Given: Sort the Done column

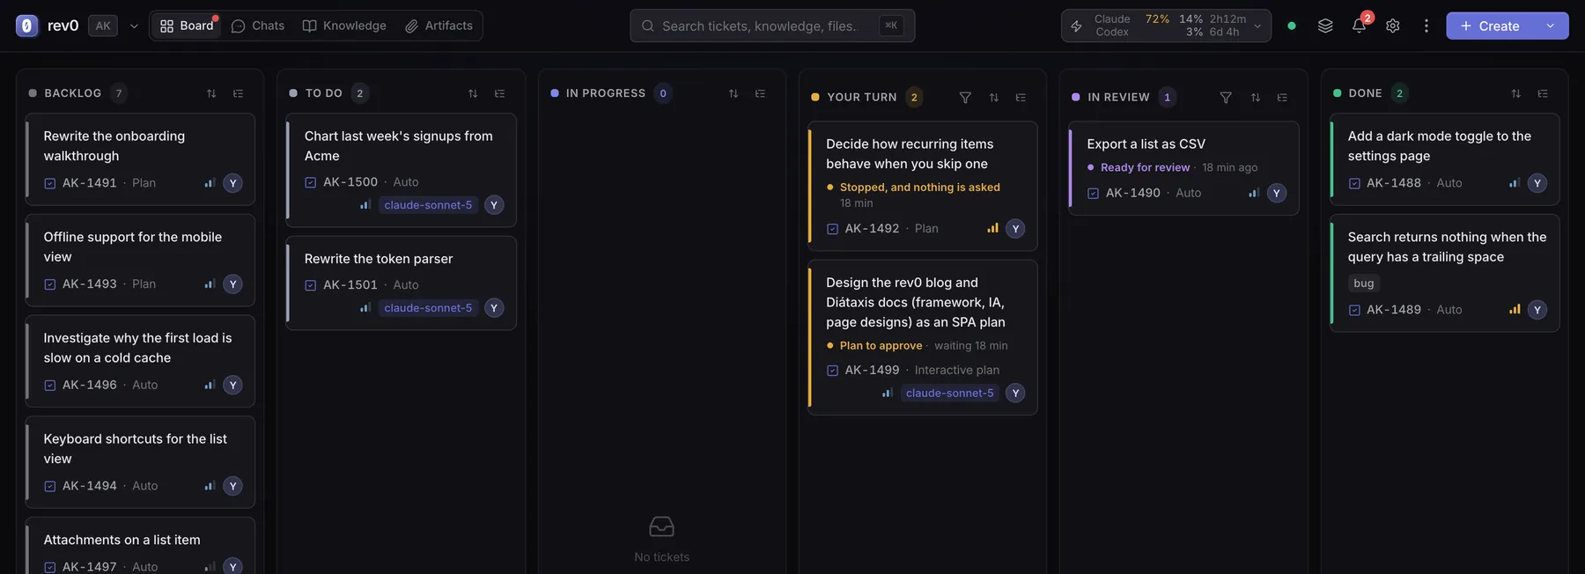Looking at the screenshot, I should [x=1515, y=93].
